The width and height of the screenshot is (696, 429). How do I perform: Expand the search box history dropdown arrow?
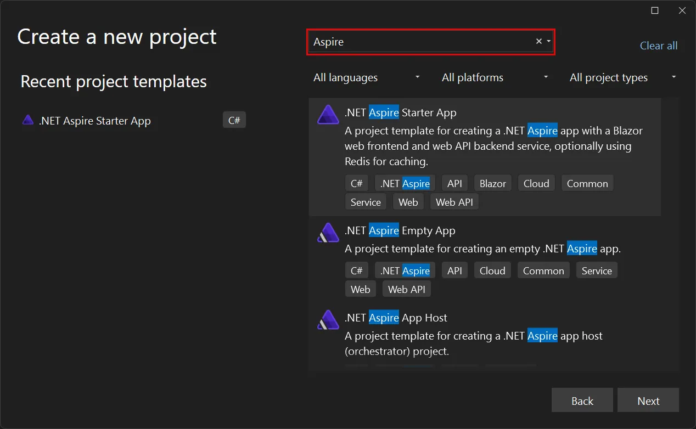[x=548, y=41]
